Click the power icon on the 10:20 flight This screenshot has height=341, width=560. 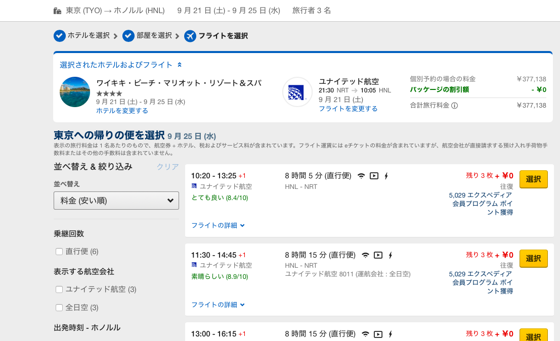(x=386, y=176)
